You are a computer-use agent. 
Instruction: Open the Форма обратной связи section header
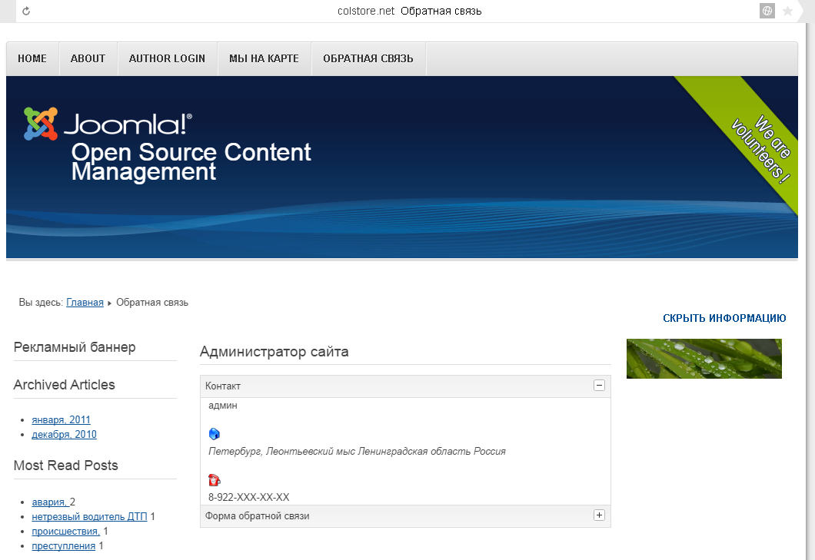coord(258,516)
